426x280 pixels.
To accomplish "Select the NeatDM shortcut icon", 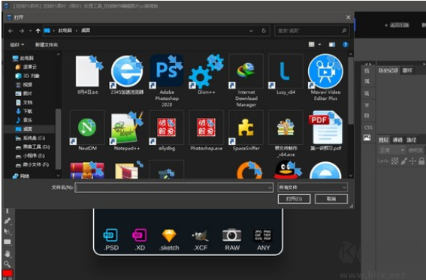I will (87, 128).
